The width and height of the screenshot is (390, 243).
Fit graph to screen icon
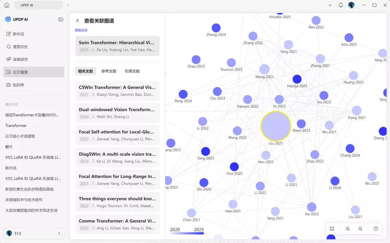332,229
